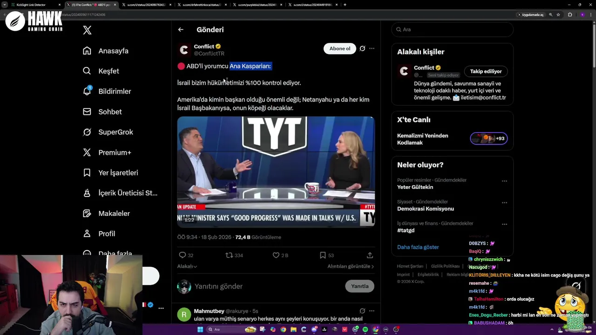Click the Grok icon on Conflict's post
Viewport: 596px width, 335px height.
(x=362, y=48)
